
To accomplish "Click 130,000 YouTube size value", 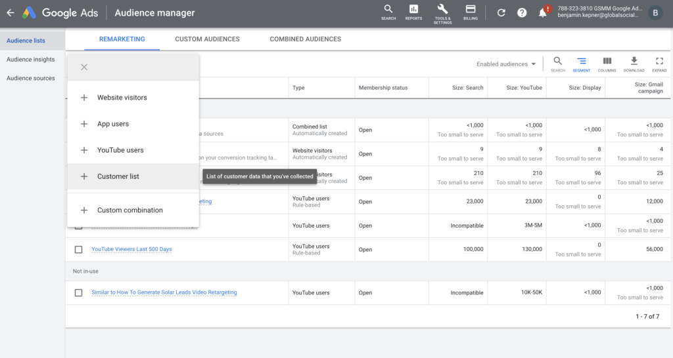I will [532, 249].
